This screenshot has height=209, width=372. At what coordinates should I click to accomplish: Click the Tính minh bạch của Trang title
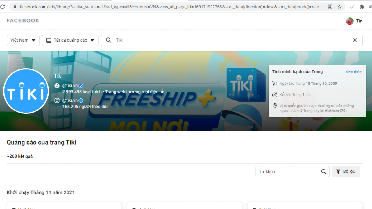(x=297, y=72)
